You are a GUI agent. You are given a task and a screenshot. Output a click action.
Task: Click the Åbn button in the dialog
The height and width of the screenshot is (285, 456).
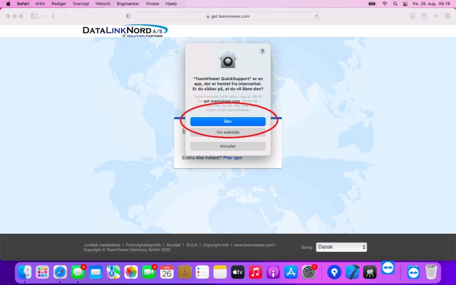click(228, 121)
